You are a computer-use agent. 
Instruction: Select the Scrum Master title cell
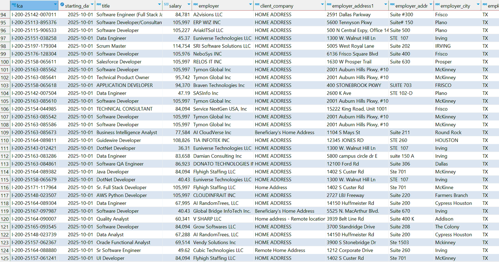128,46
